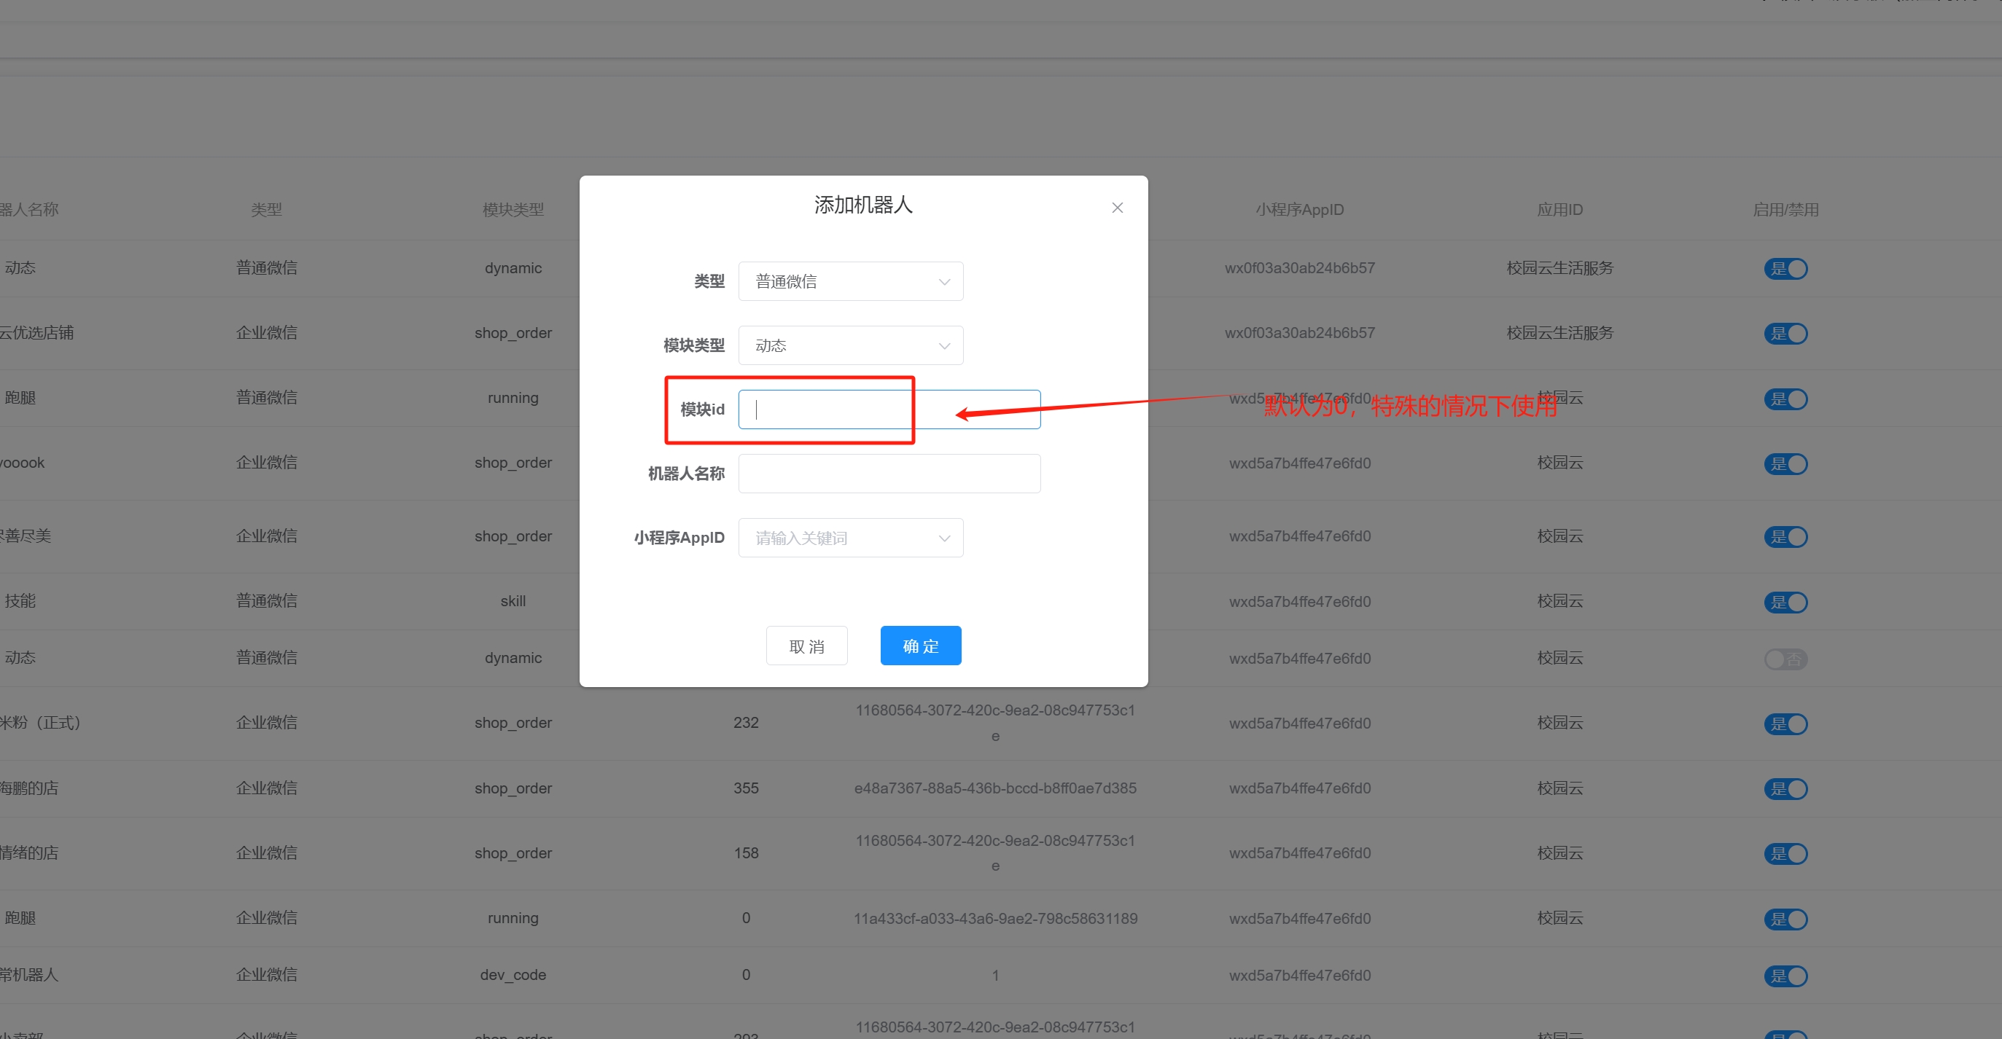Image resolution: width=2002 pixels, height=1039 pixels.
Task: Click 情绪的店 robot name
Action: point(28,852)
